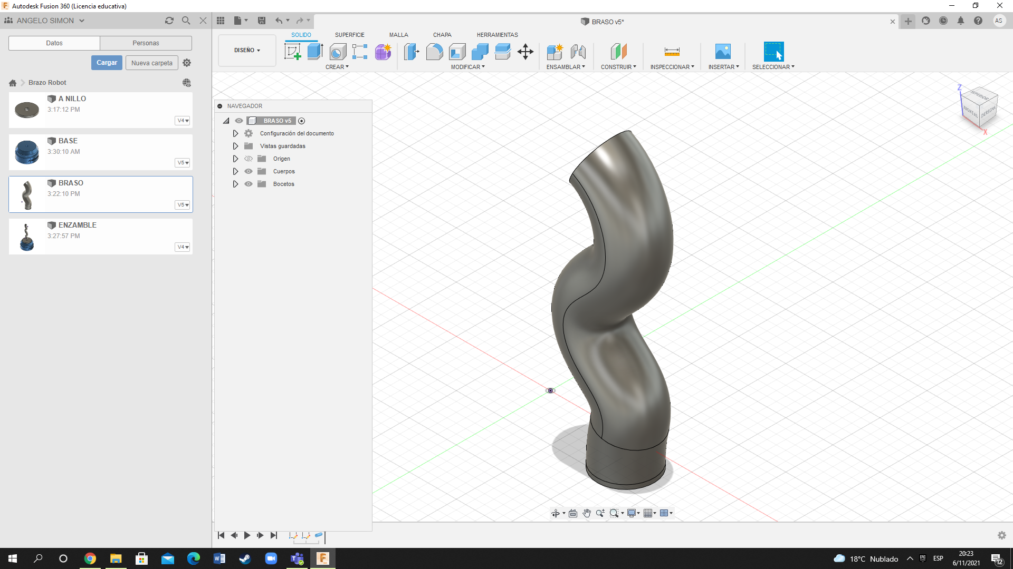Viewport: 1013px width, 569px height.
Task: Expand Configuración del documento
Action: point(235,133)
